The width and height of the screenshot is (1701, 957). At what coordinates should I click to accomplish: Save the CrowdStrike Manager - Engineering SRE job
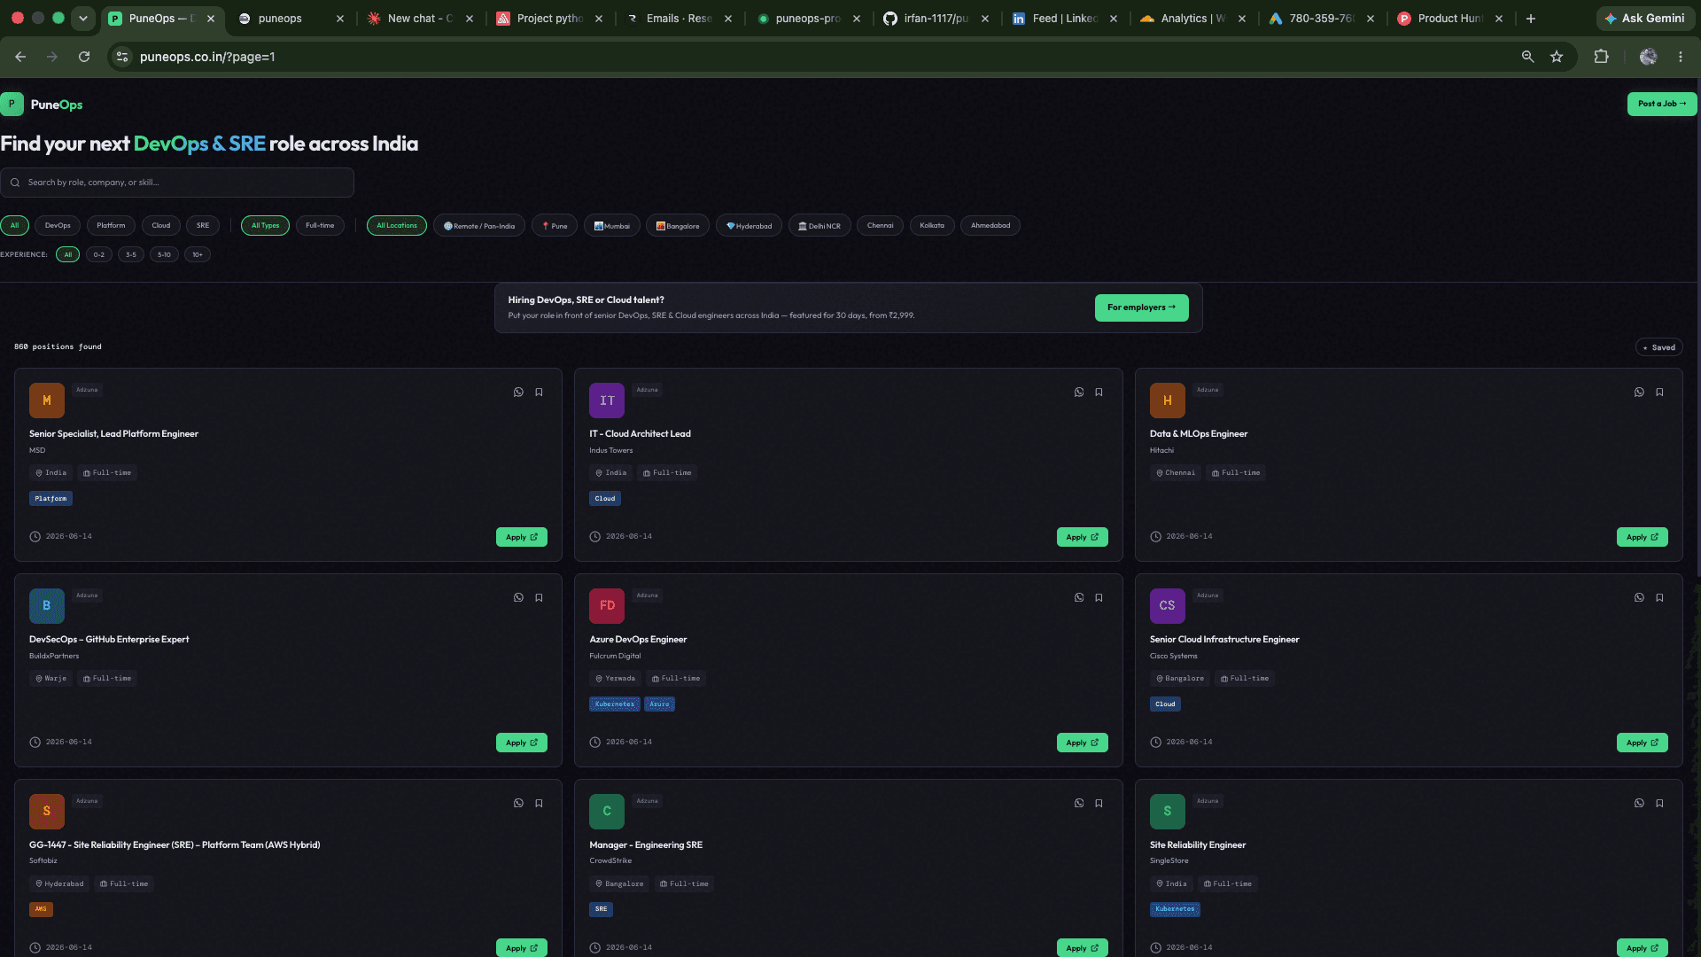point(1099,804)
